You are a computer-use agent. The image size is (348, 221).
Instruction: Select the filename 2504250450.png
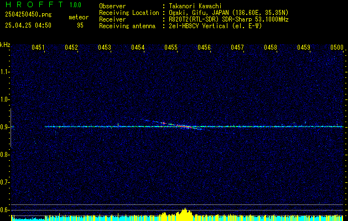pos(28,15)
